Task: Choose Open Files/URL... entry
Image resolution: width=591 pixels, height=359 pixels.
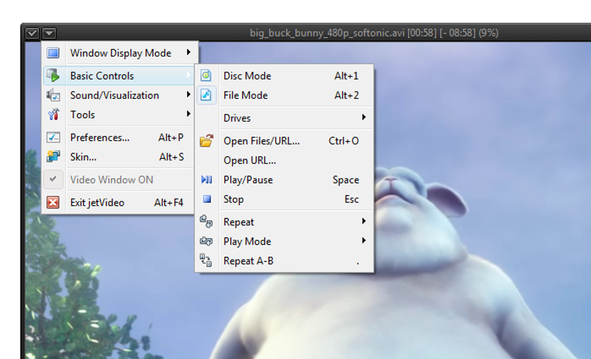Action: tap(284, 140)
